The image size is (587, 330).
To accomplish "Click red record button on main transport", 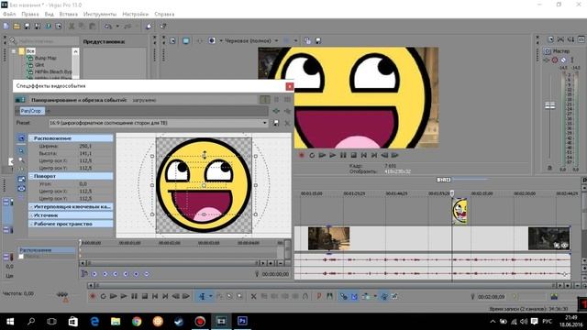I will [93, 296].
